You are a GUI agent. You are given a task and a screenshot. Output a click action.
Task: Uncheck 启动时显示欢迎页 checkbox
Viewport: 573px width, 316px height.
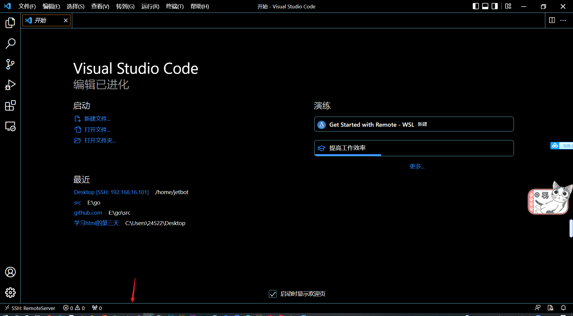273,294
